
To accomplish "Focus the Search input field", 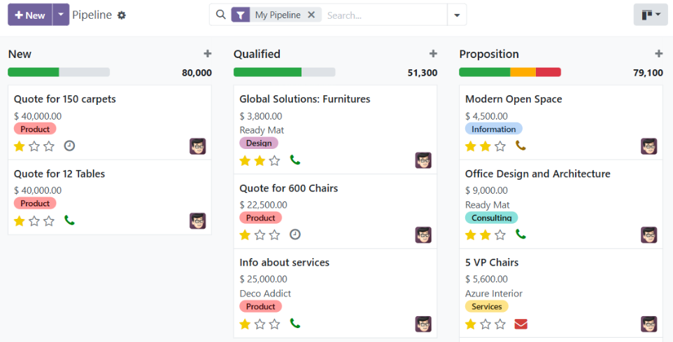I will coord(383,15).
